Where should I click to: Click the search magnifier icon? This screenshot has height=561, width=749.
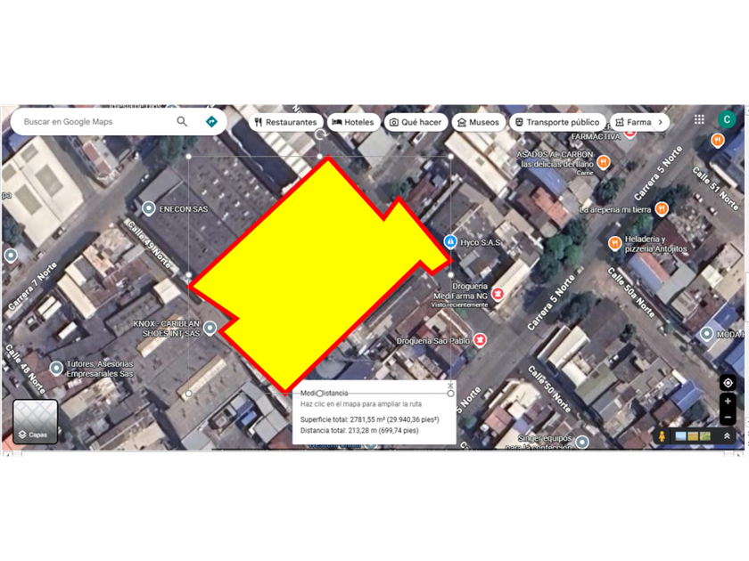[x=182, y=122]
